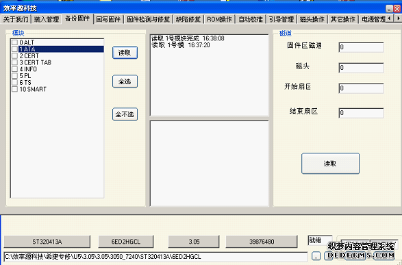Click the browse ".." path button

[x=316, y=256]
